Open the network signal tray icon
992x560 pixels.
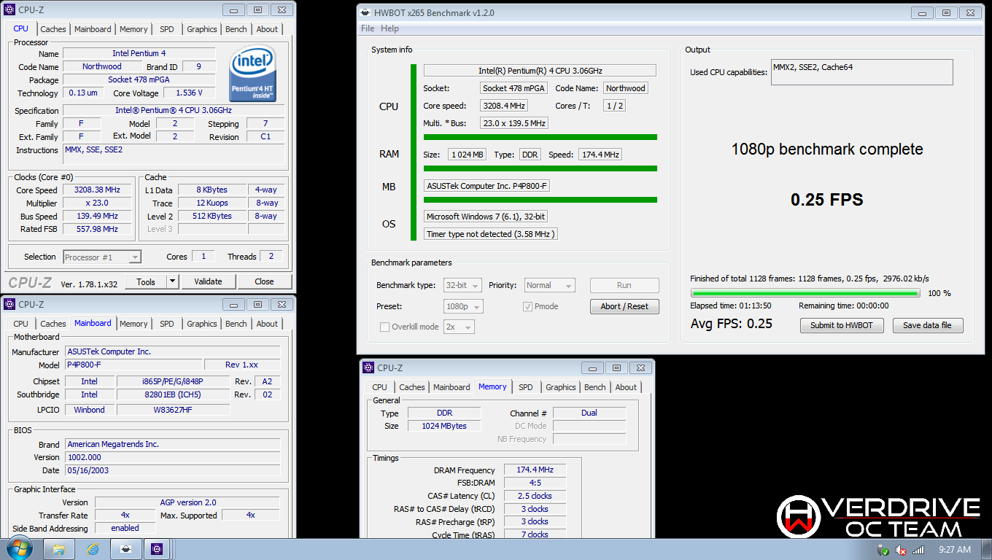[919, 550]
